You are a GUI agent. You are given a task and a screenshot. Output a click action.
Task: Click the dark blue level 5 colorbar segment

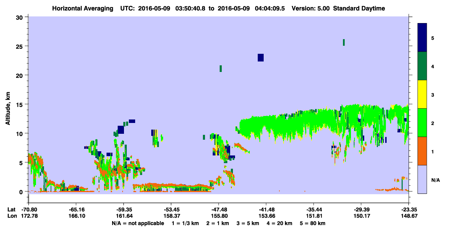click(x=422, y=37)
